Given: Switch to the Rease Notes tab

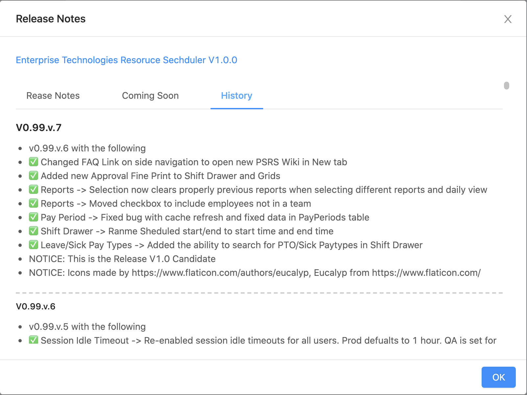Looking at the screenshot, I should pos(53,96).
